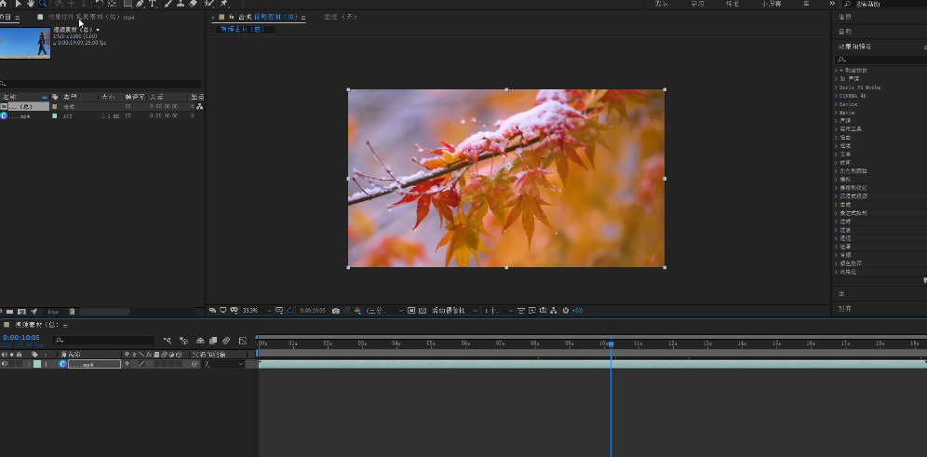Click the blue playhead marker on the time ruler

click(x=611, y=344)
